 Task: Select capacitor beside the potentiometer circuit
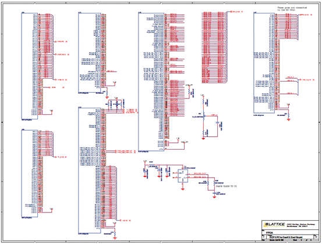[217, 123]
